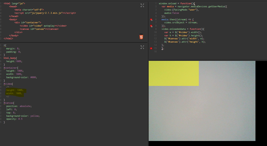
Task: Click the "var h" height assignment line
Action: point(184,35)
